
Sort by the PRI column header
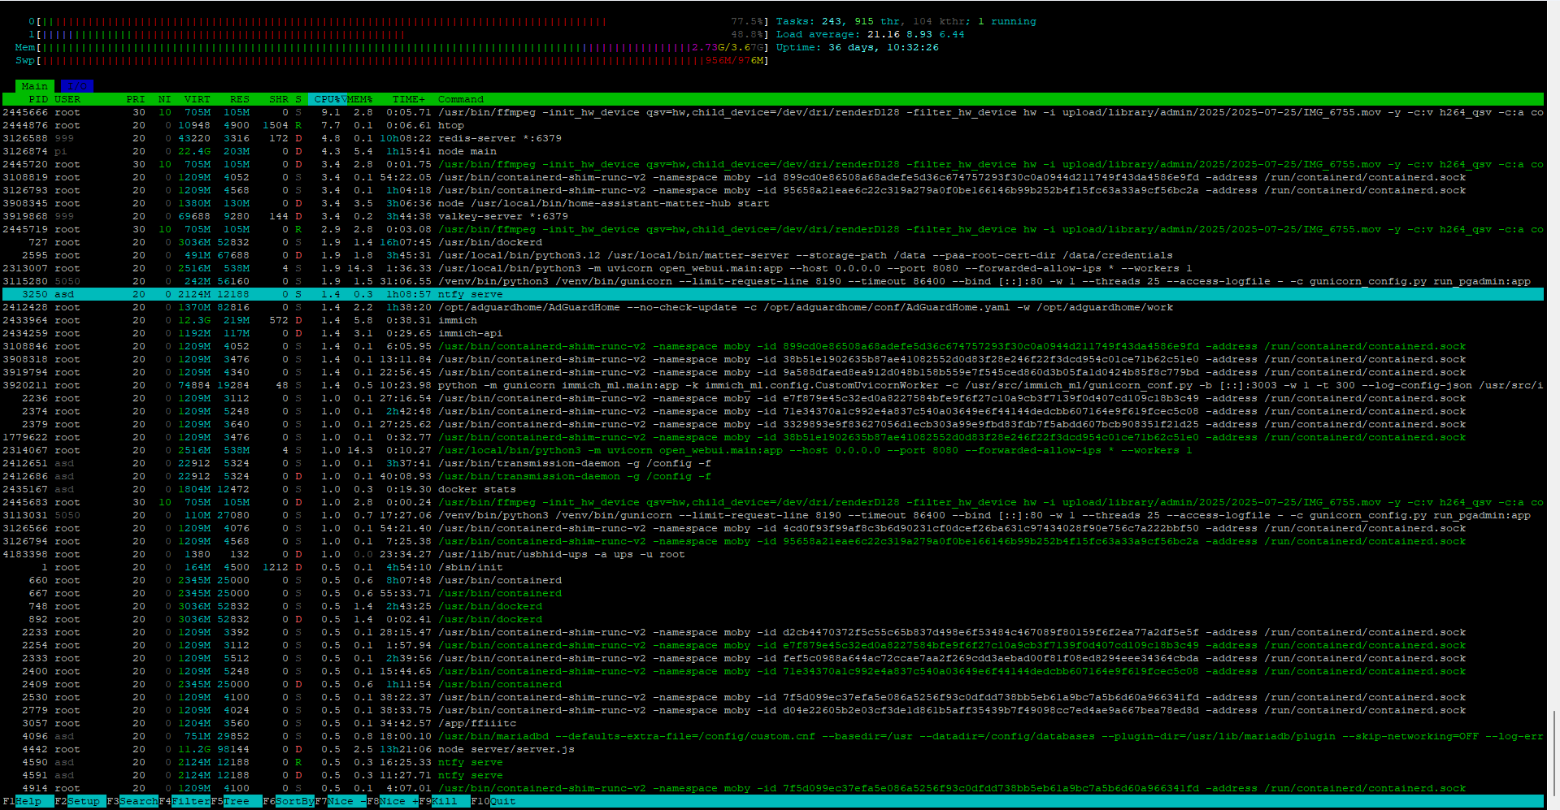click(x=136, y=99)
